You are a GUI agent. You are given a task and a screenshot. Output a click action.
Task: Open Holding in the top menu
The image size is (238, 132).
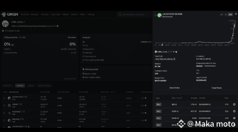(91, 14)
